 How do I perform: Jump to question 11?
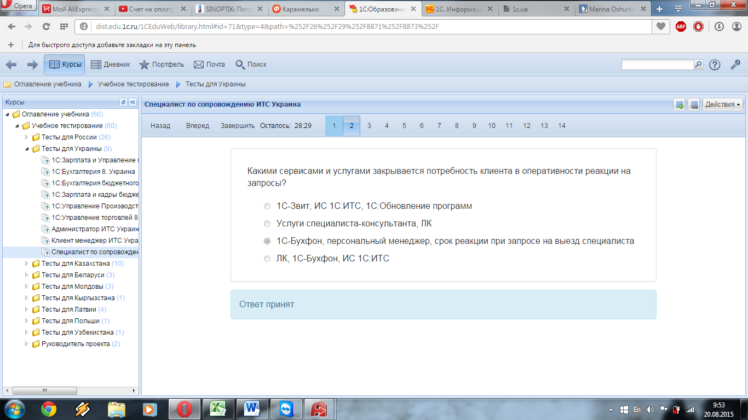tap(509, 126)
